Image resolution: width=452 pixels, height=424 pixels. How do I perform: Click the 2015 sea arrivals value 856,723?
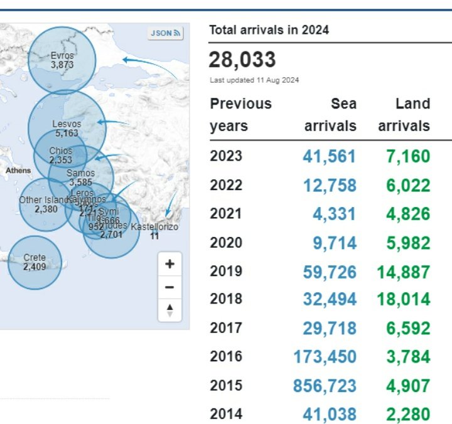pyautogui.click(x=325, y=386)
